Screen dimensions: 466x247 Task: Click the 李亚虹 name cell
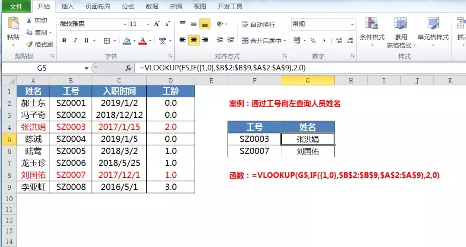33,187
